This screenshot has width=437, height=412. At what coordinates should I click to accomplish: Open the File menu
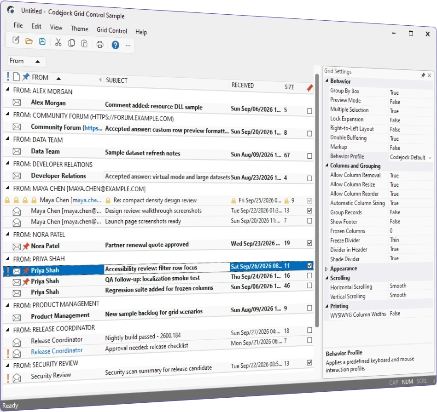click(18, 25)
